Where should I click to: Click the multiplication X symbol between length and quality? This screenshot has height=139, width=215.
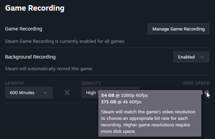(x=67, y=92)
